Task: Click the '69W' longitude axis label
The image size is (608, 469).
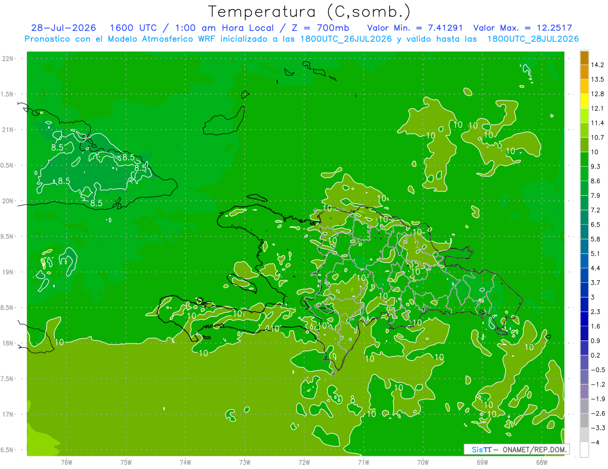Action: pos(482,462)
